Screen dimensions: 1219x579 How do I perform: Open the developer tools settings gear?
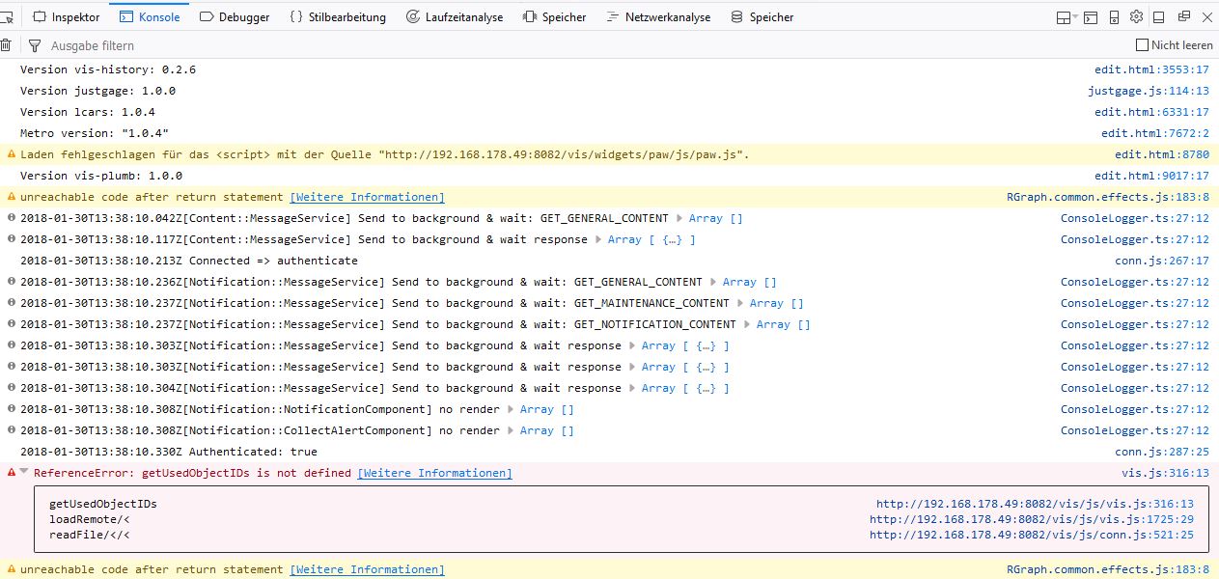(1136, 17)
